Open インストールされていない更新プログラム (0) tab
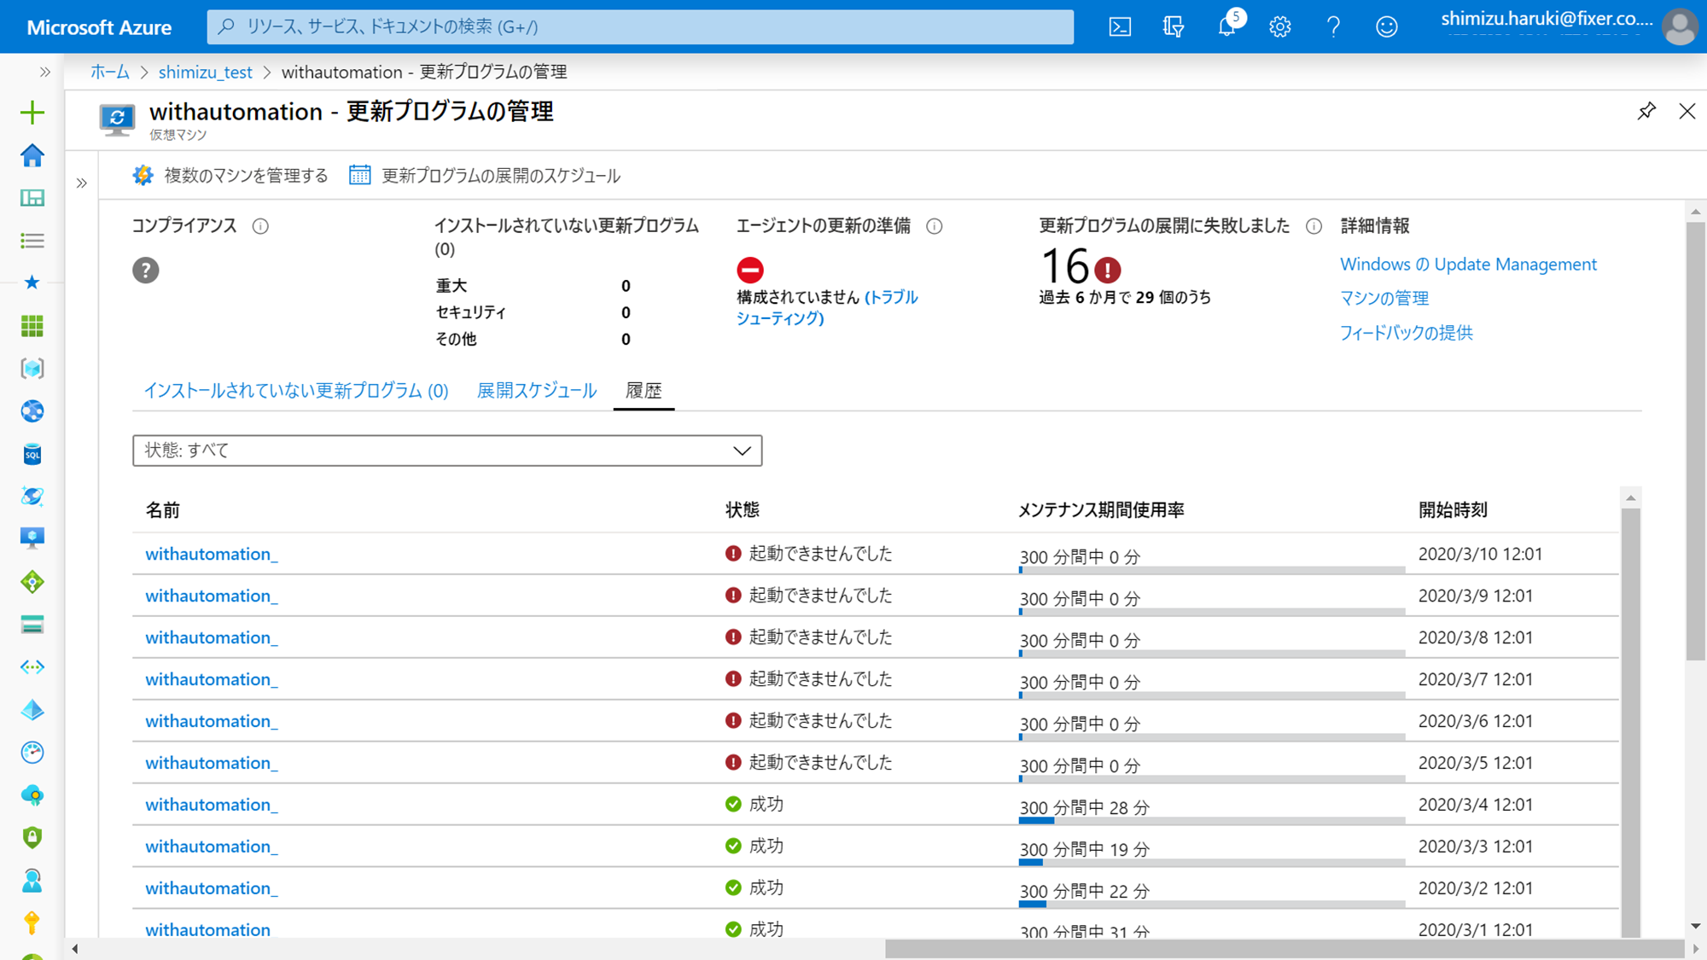Screen dimensions: 1707x960 pyautogui.click(x=295, y=390)
